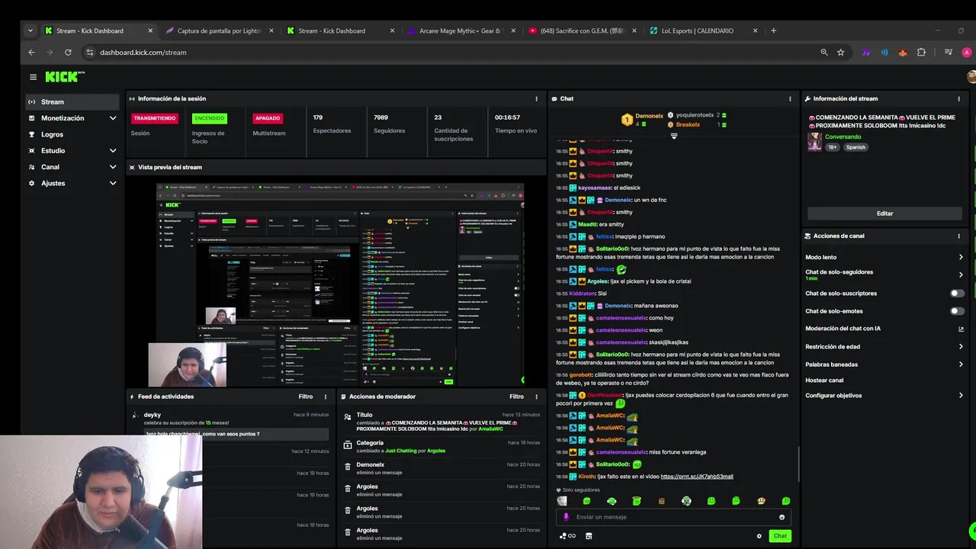The width and height of the screenshot is (976, 549).
Task: Open the emoji picker in chat input
Action: coord(782,517)
